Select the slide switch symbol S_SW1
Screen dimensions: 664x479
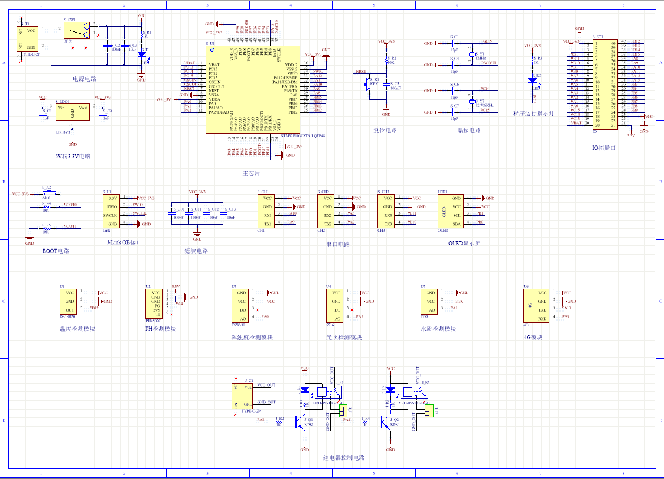pos(77,31)
